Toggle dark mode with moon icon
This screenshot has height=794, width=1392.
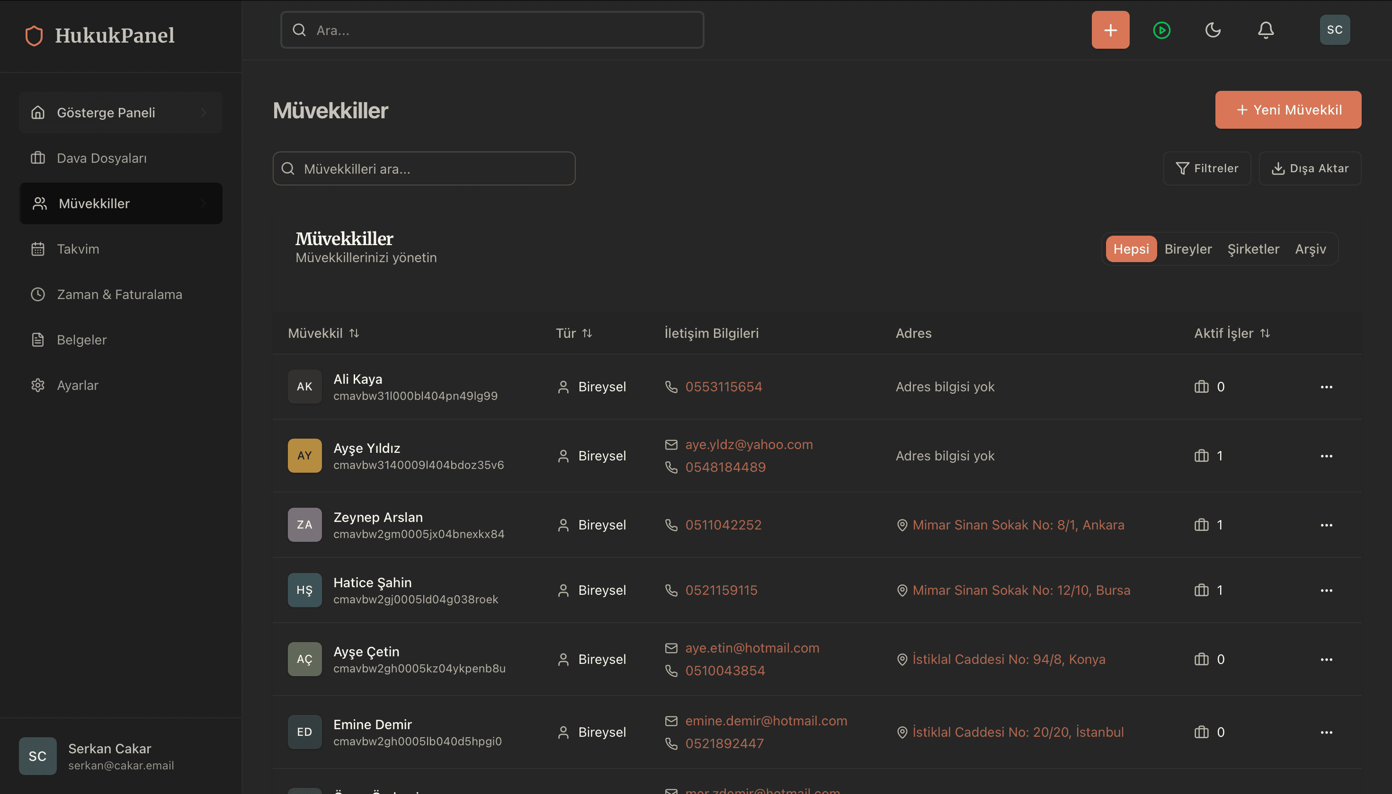[x=1213, y=30]
